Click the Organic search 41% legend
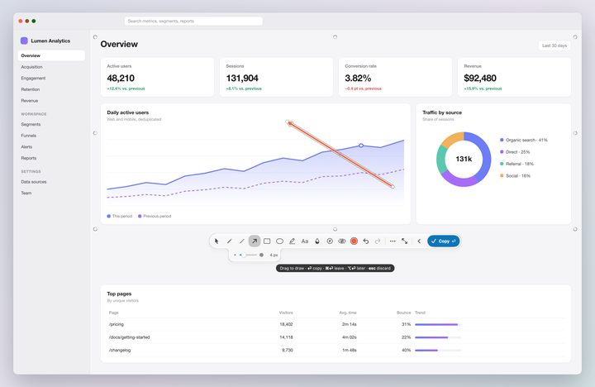 524,140
